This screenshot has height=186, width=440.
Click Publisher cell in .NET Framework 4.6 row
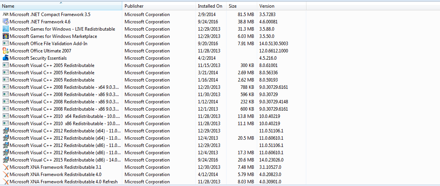coord(147,21)
